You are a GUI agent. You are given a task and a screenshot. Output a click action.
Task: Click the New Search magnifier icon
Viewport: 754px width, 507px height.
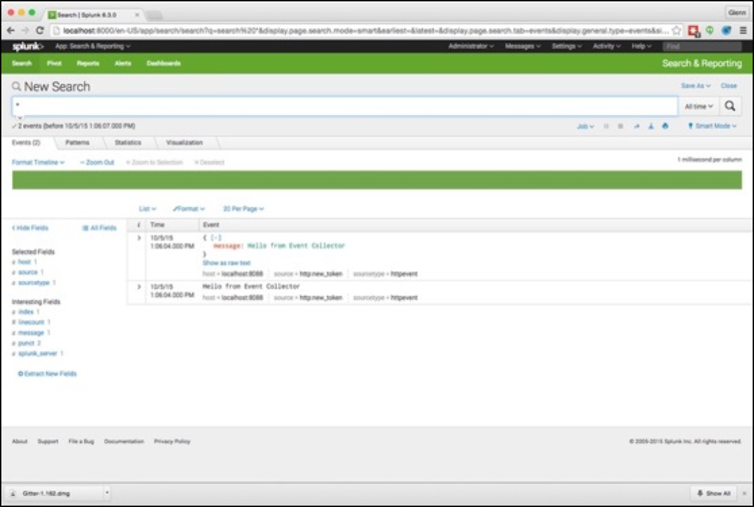point(16,87)
